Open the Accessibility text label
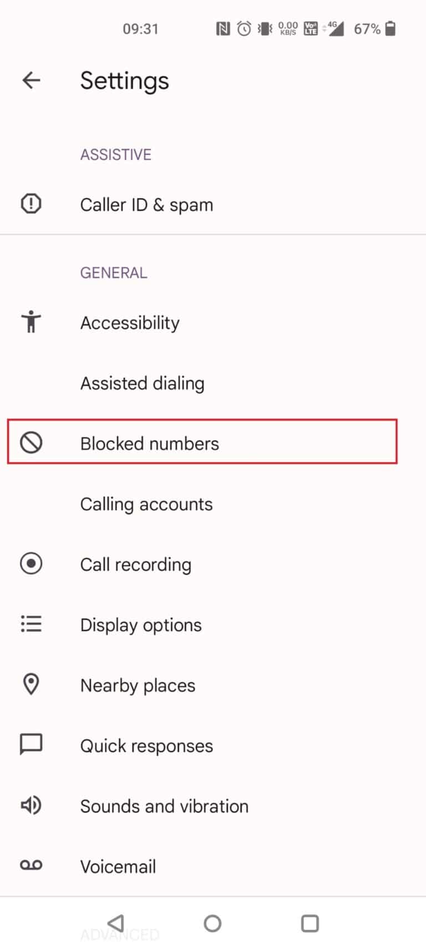The width and height of the screenshot is (426, 948). click(130, 323)
